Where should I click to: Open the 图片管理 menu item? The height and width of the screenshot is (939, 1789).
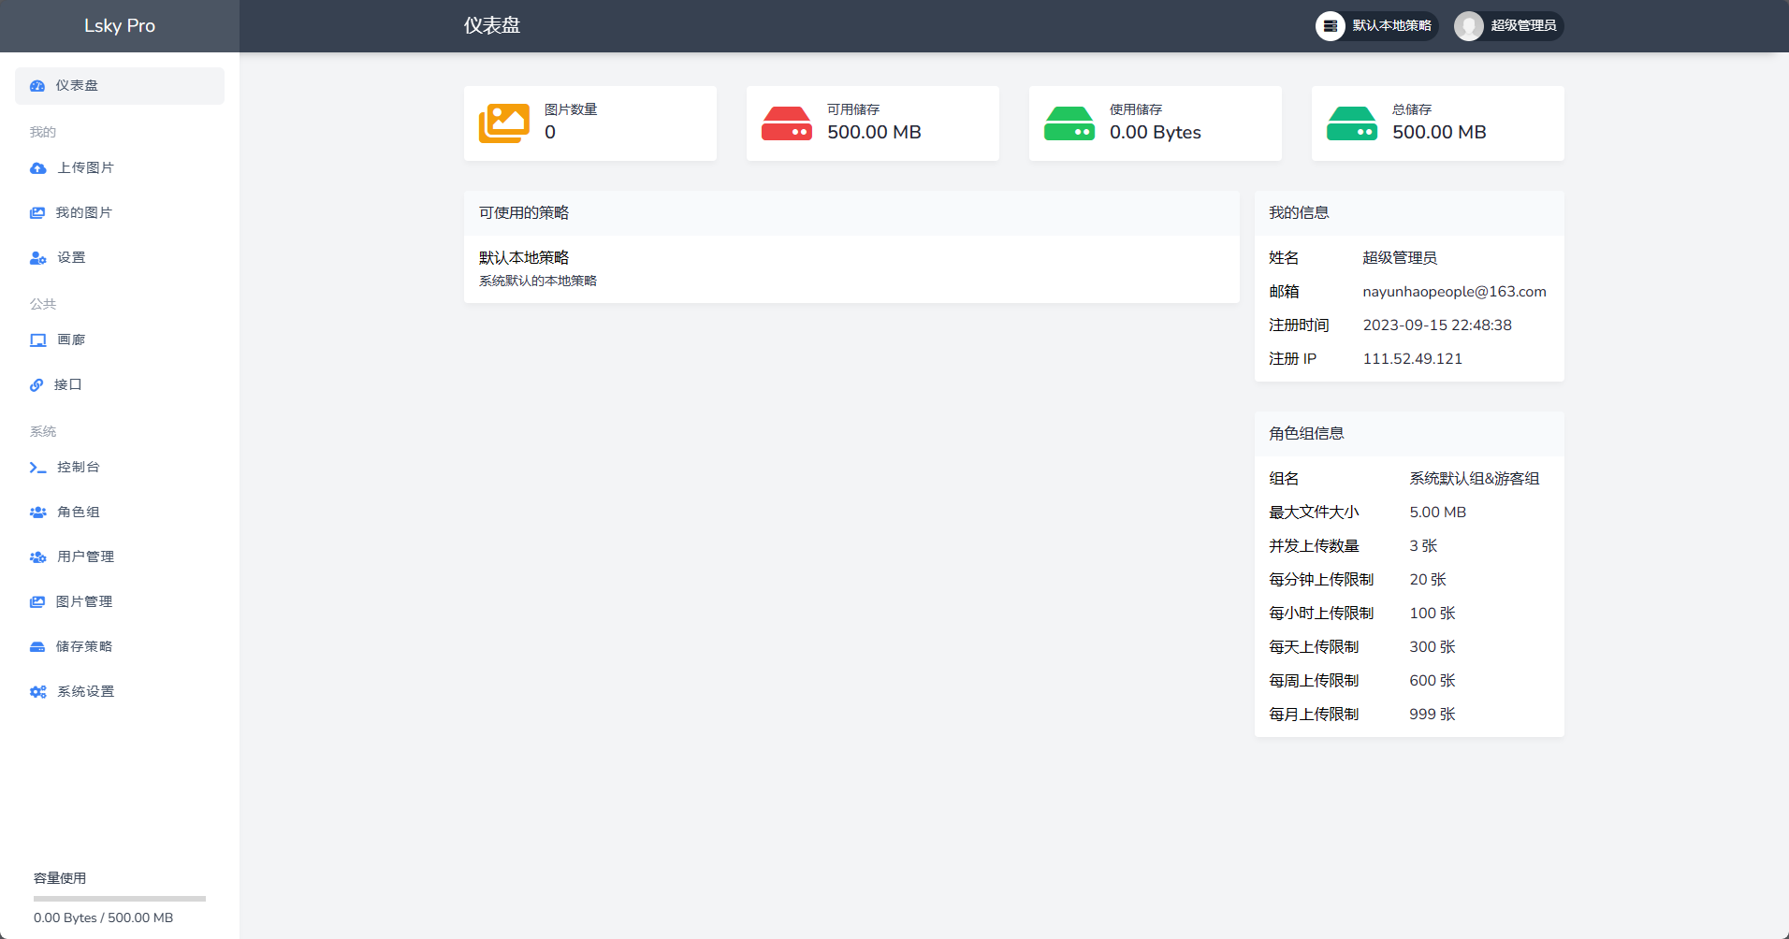tap(120, 602)
